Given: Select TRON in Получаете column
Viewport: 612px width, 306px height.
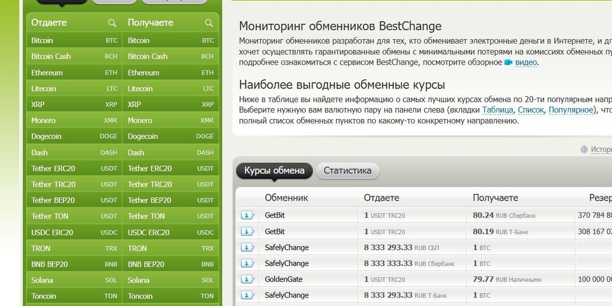Looking at the screenshot, I should pyautogui.click(x=171, y=249).
